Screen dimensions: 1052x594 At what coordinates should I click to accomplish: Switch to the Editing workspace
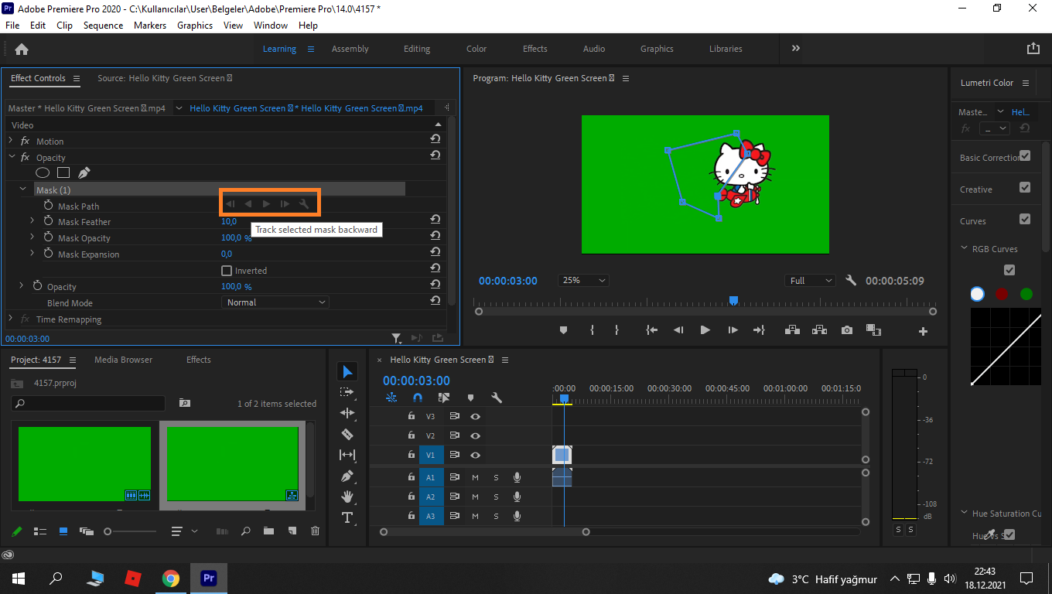click(416, 49)
